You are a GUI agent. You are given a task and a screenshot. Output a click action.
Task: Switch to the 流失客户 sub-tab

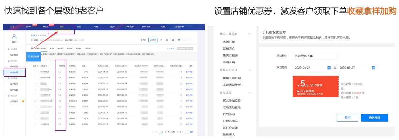coord(88,48)
